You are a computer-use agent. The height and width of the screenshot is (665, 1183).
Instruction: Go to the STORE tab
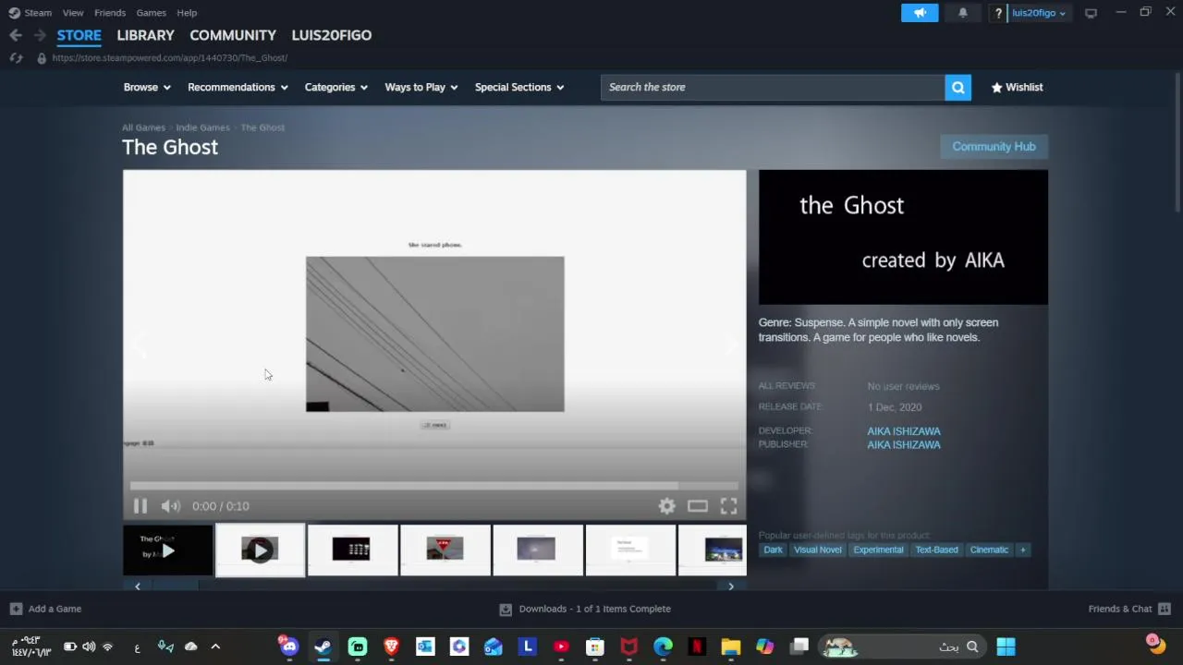tap(79, 35)
